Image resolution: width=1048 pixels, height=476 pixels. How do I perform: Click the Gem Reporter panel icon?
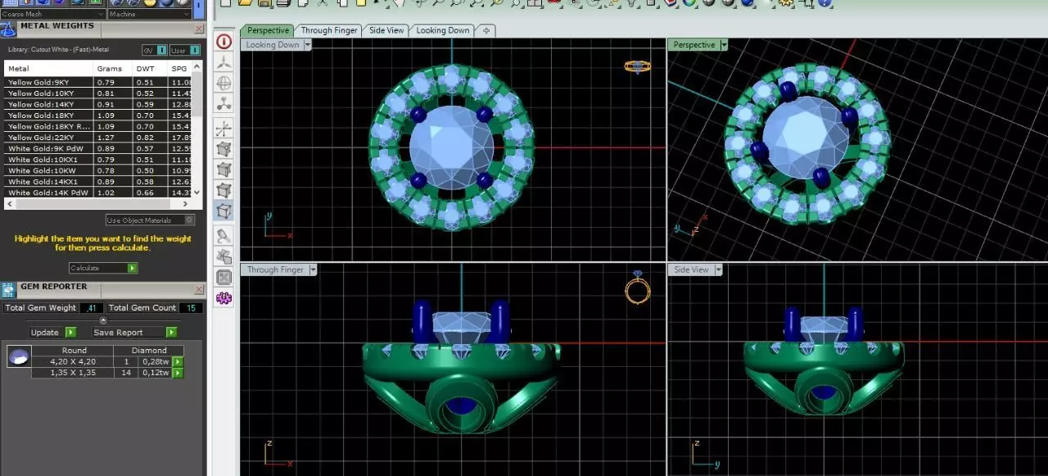(8, 289)
